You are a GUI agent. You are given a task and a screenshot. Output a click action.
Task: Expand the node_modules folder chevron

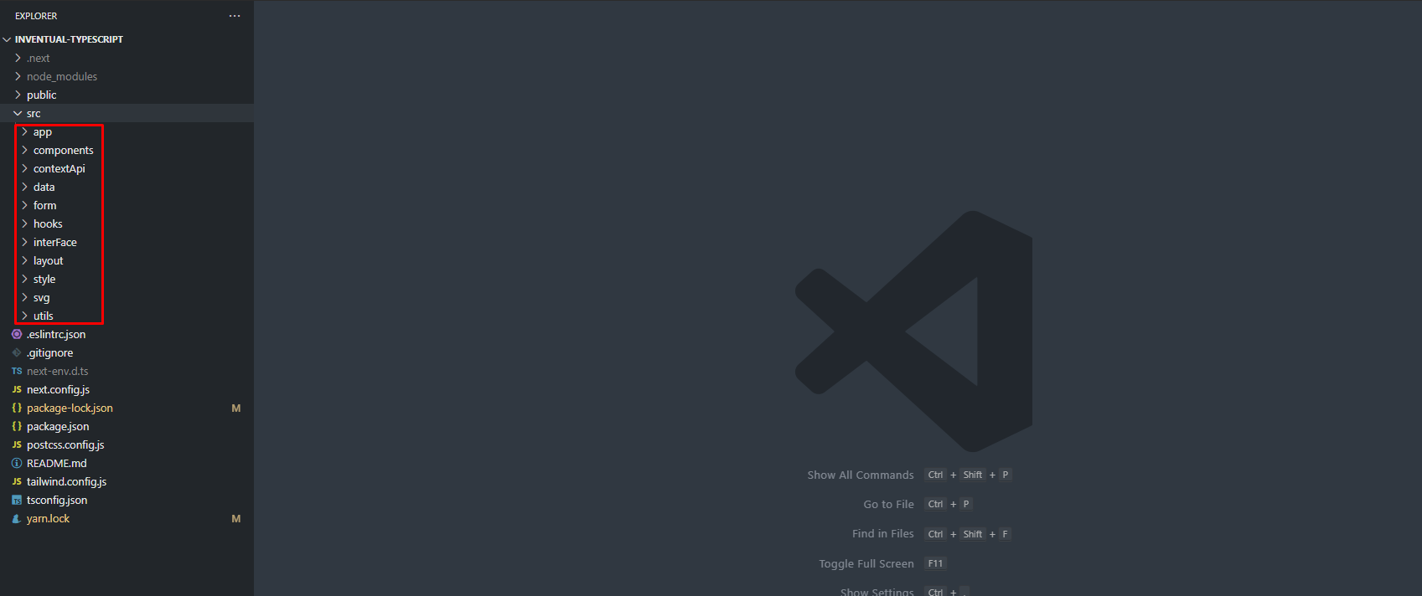pyautogui.click(x=18, y=76)
